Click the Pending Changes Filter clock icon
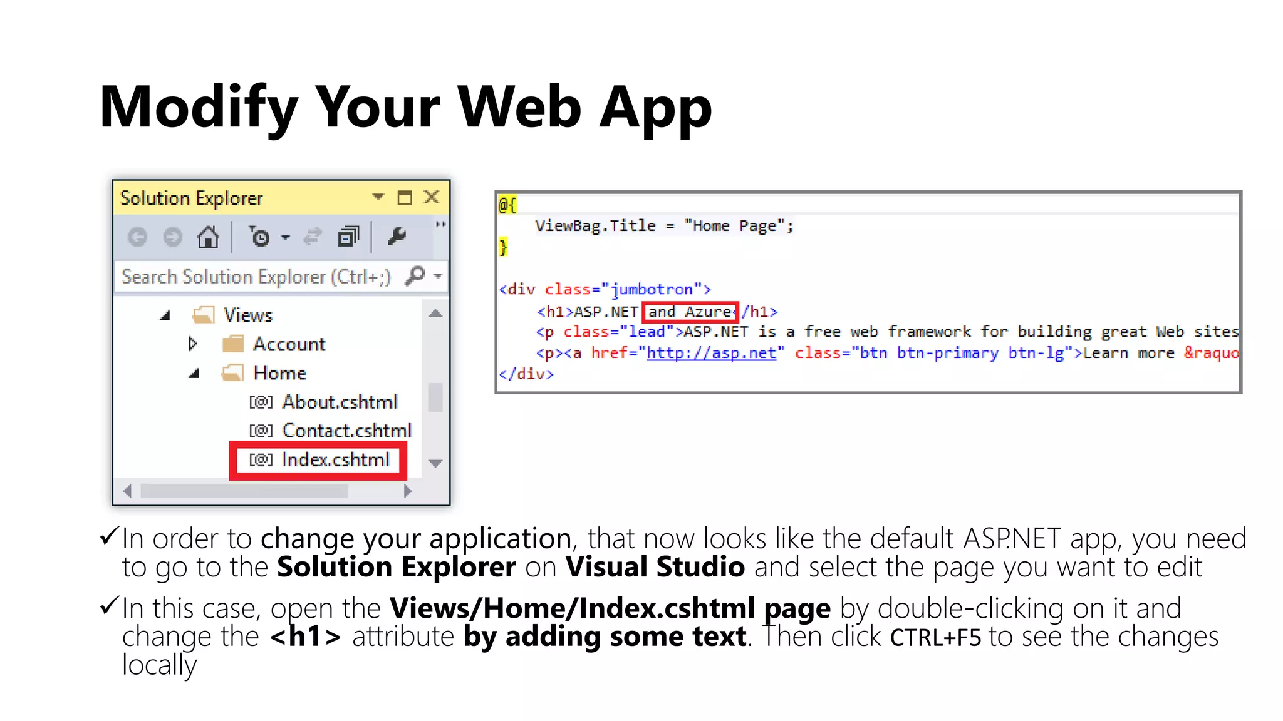 coord(259,237)
